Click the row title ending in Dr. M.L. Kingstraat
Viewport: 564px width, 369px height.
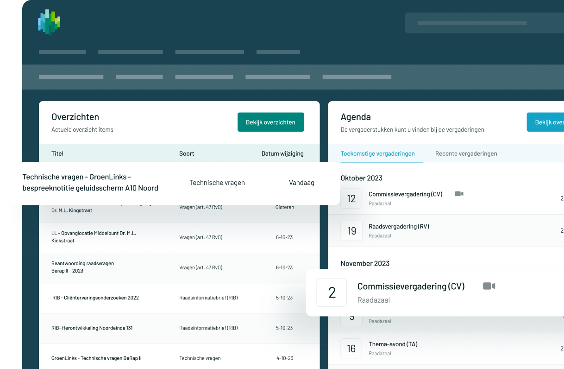tap(72, 210)
